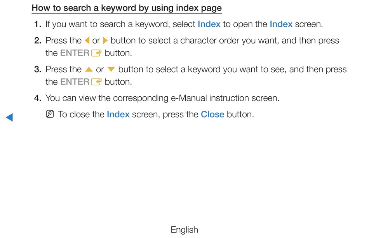Open the Index link before 'screen' in step 1
The image size is (369, 238).
281,24
